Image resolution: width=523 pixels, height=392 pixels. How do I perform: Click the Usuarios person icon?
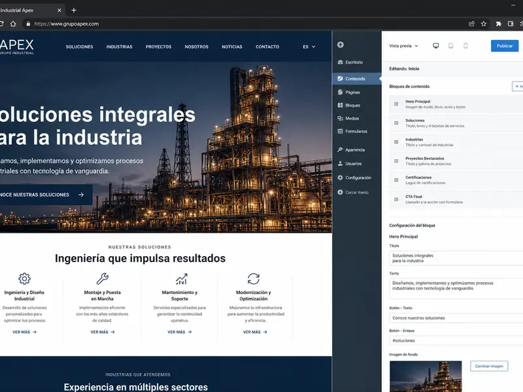pos(340,163)
